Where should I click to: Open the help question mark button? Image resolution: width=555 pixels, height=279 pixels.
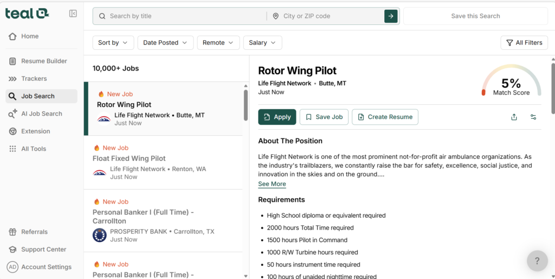click(x=537, y=261)
